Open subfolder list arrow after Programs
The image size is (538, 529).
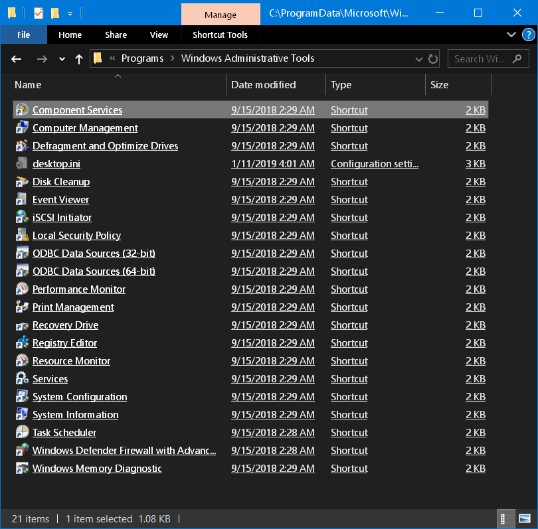[x=173, y=58]
